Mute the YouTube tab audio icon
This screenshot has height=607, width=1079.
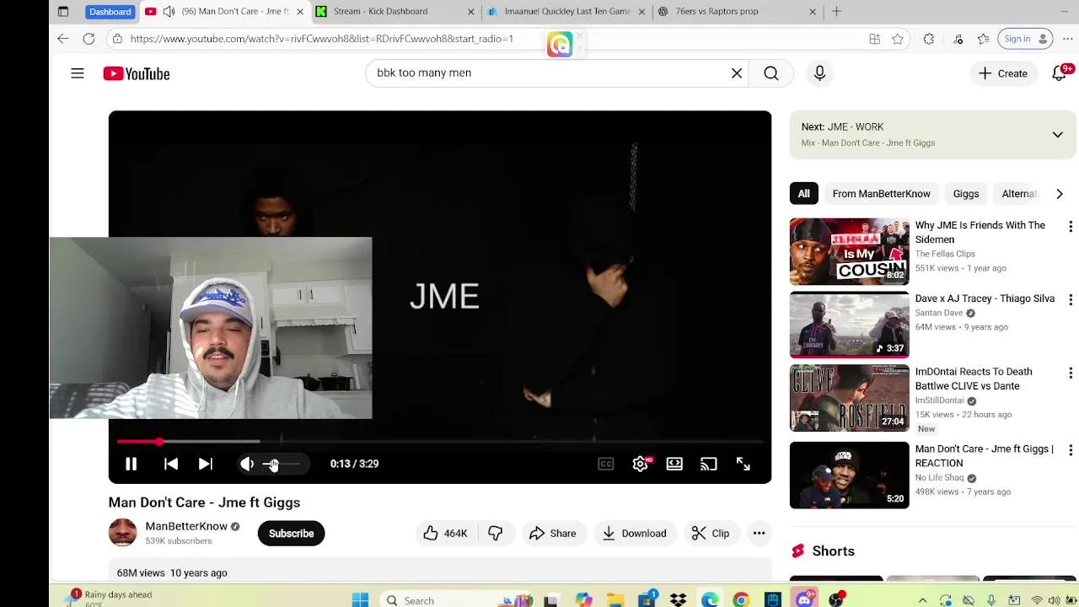point(169,12)
